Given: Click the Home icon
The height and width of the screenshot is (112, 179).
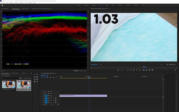Looking at the screenshot, I should (2, 5).
